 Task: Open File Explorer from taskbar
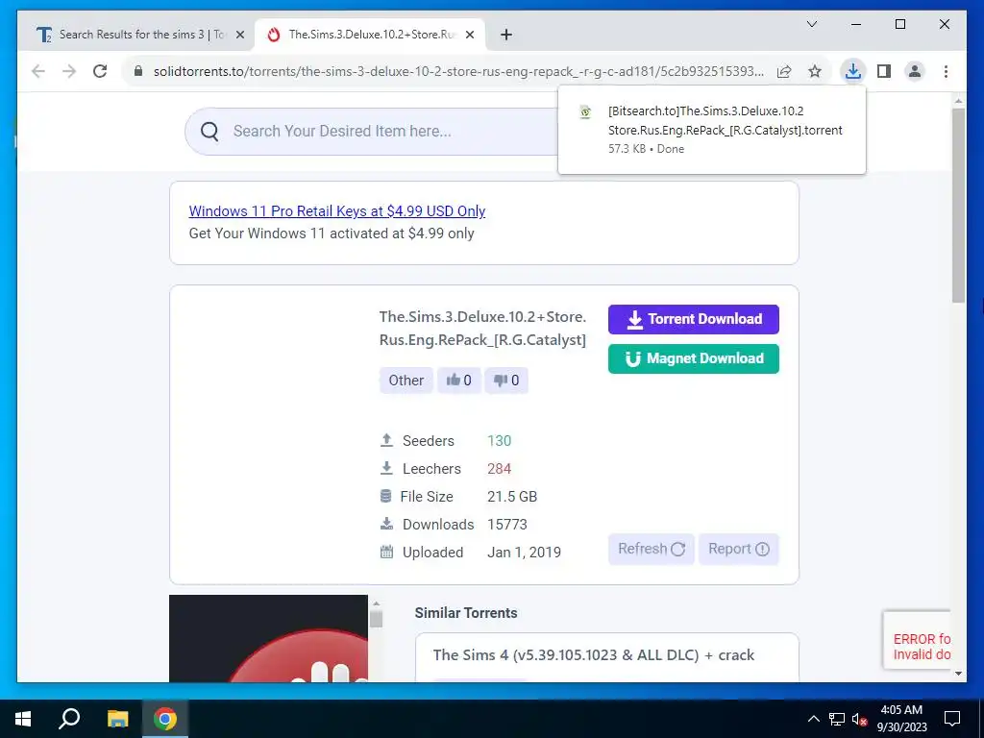(x=117, y=719)
